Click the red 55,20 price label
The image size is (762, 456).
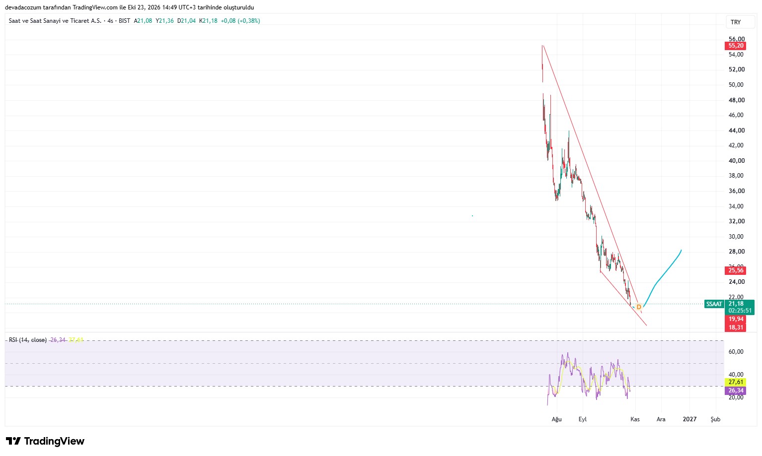[x=736, y=46]
